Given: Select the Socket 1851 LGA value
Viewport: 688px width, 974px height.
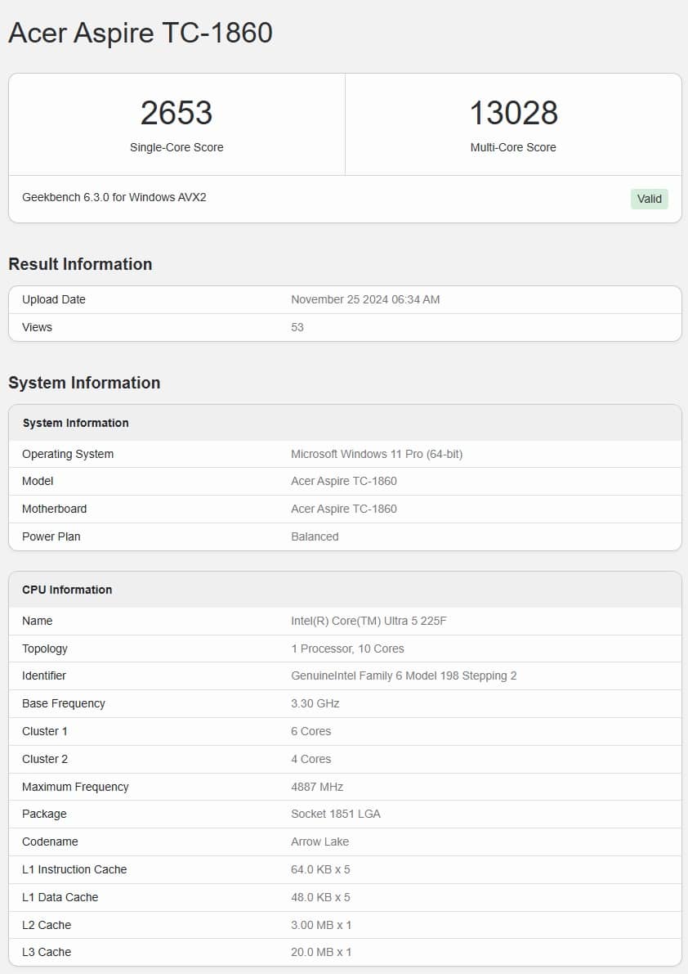Looking at the screenshot, I should (336, 815).
